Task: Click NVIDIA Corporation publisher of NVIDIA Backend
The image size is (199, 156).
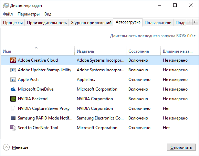Action: click(95, 99)
